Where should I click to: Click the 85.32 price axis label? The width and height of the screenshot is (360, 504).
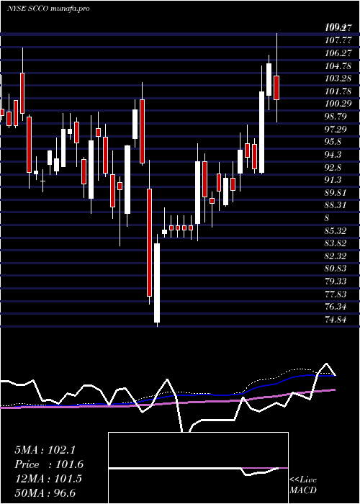336,231
